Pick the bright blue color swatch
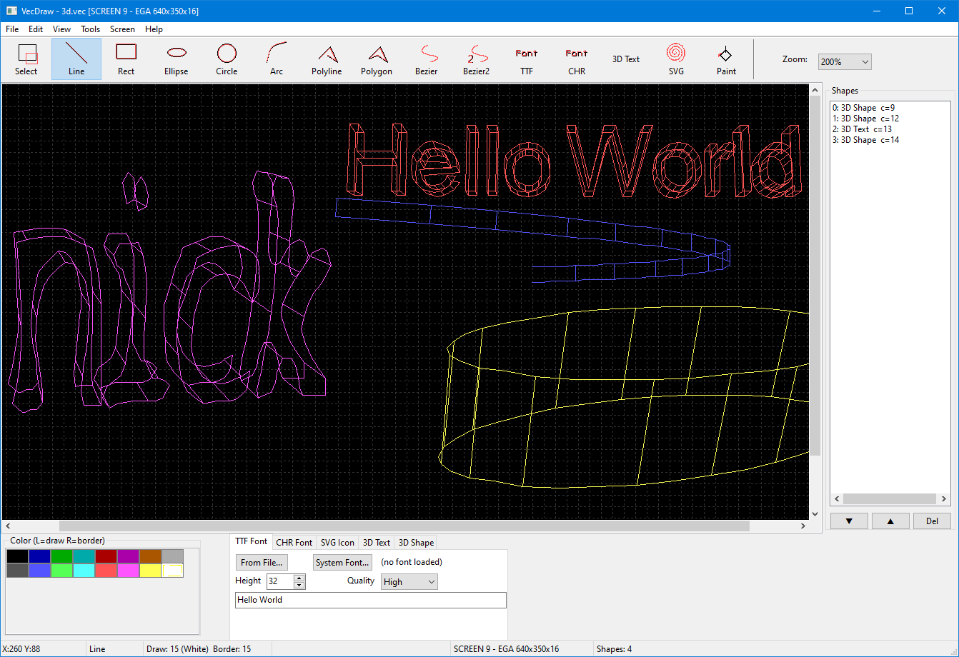Viewport: 959px width, 657px height. point(39,571)
